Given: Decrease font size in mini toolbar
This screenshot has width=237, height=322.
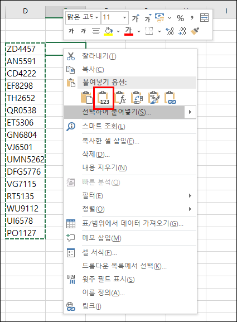Looking at the screenshot, I should click(148, 18).
